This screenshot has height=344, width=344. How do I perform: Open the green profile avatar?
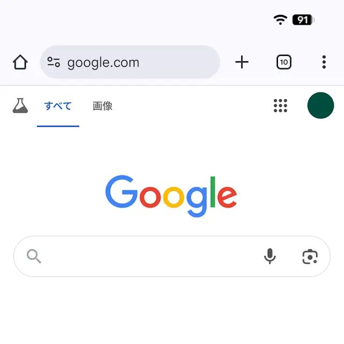coord(320,105)
